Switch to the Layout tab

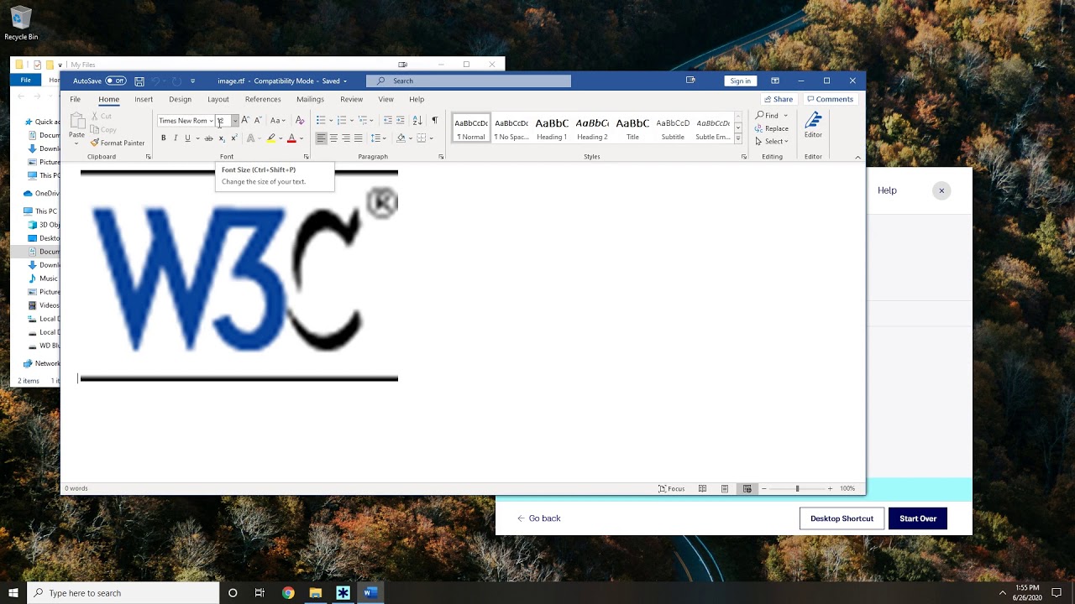218,99
